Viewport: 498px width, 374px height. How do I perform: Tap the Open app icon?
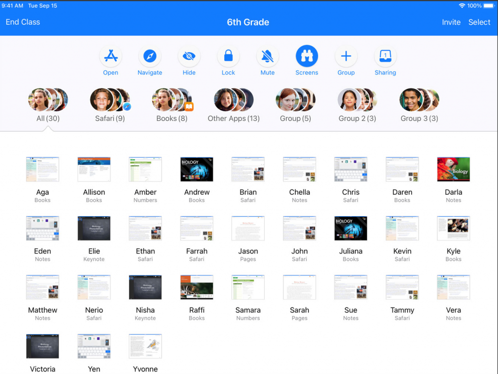pyautogui.click(x=110, y=56)
